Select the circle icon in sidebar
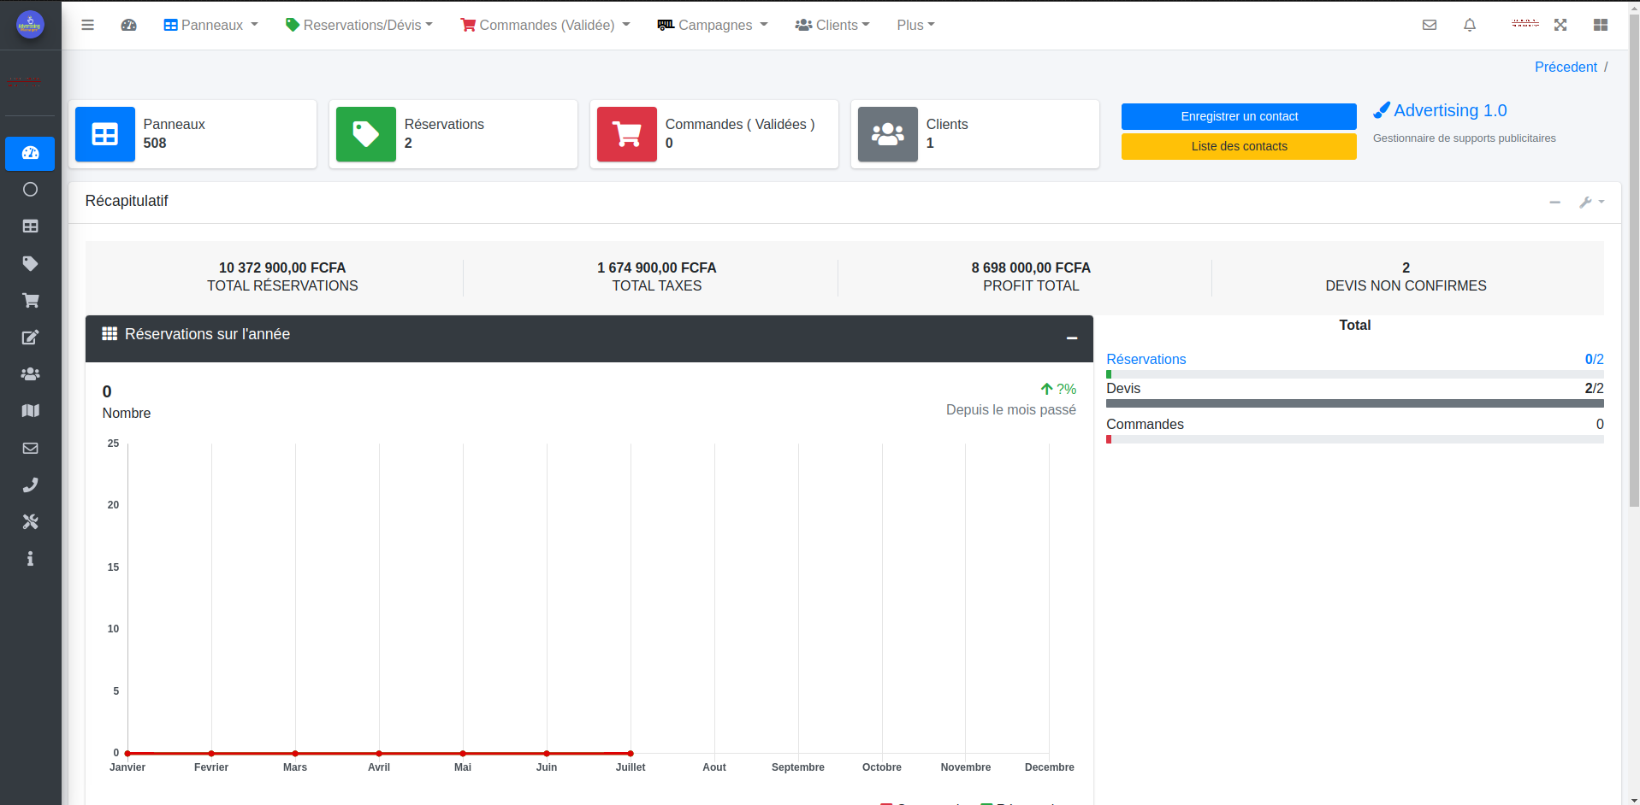 [x=30, y=190]
